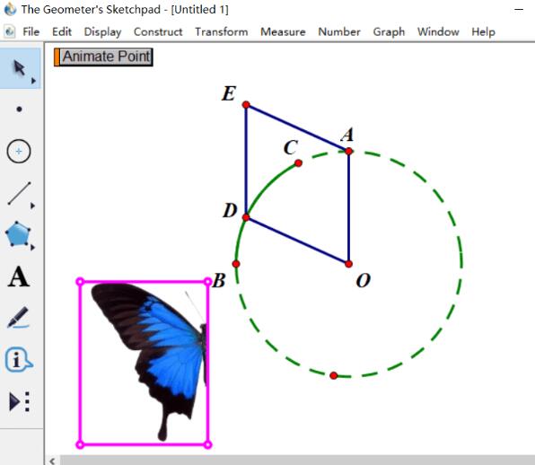Select the Point tool
The image size is (535, 465).
click(19, 110)
